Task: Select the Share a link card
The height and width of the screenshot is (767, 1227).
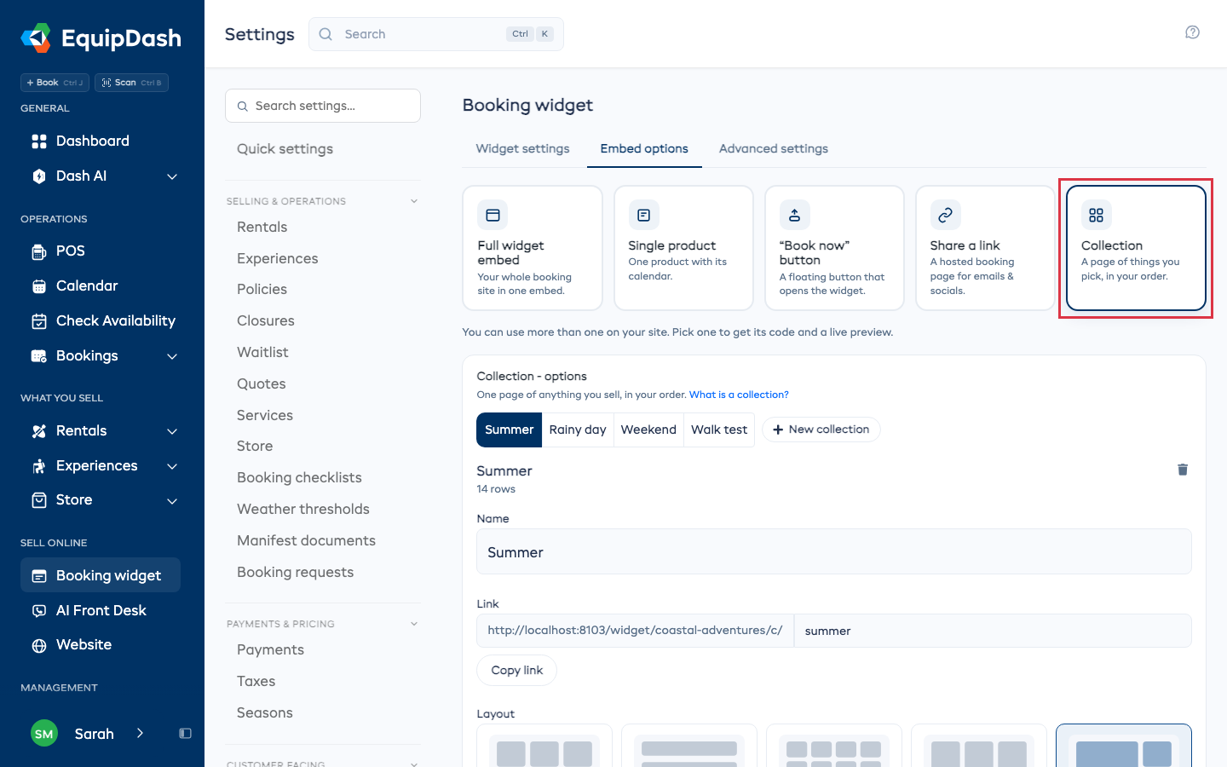Action: (985, 248)
